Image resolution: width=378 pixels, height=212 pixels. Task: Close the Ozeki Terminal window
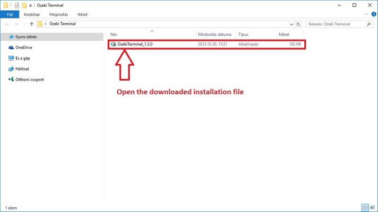[x=370, y=5]
